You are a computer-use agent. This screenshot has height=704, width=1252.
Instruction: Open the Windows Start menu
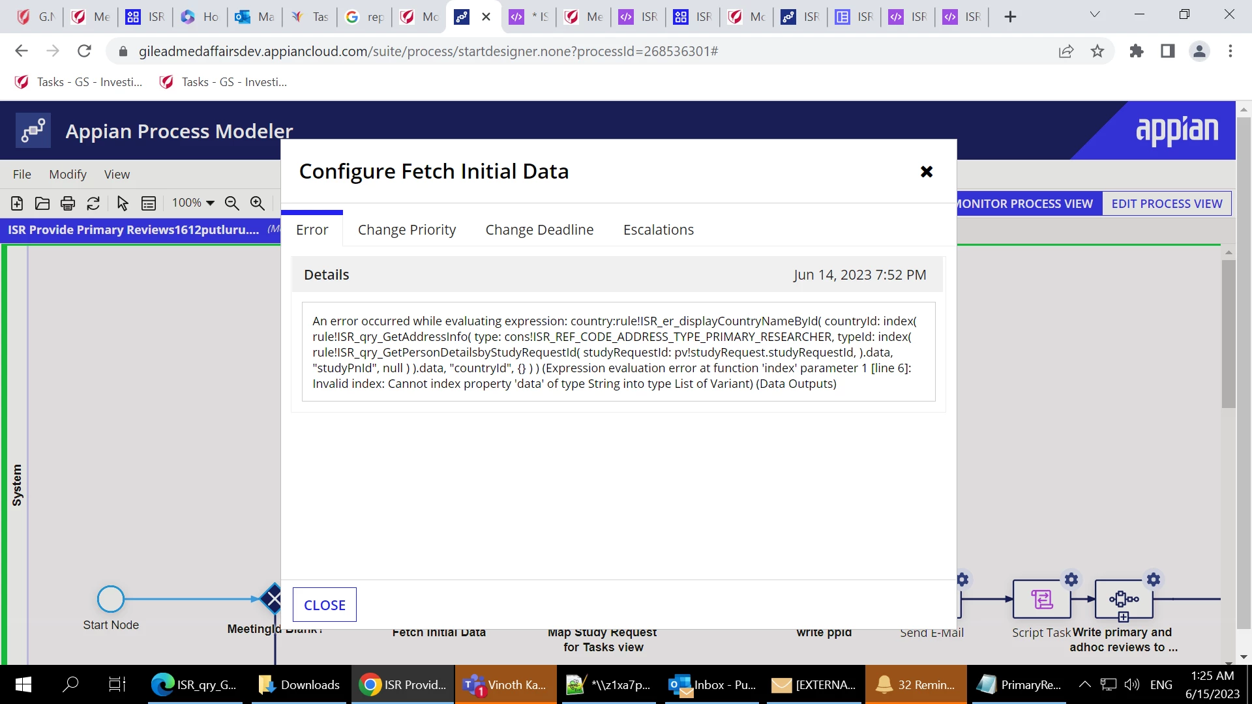(x=23, y=684)
